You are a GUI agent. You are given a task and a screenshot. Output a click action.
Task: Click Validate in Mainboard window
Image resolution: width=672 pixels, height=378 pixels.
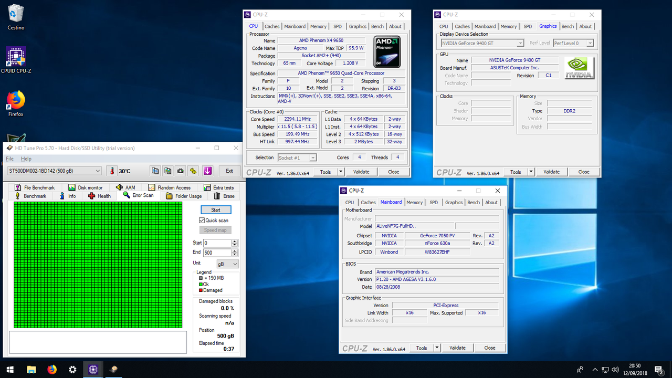click(457, 348)
